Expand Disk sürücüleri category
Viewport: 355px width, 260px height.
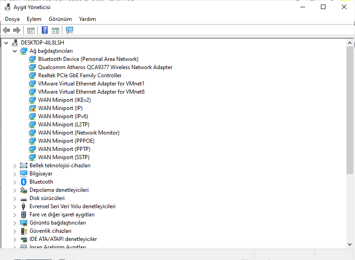pos(15,199)
